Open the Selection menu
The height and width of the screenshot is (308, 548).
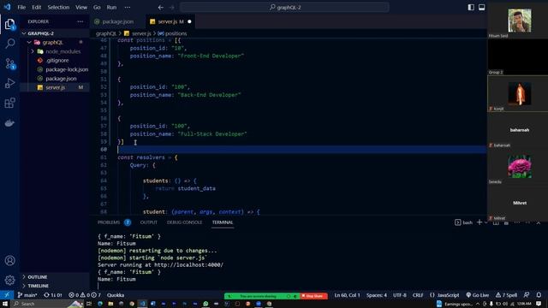click(x=58, y=8)
